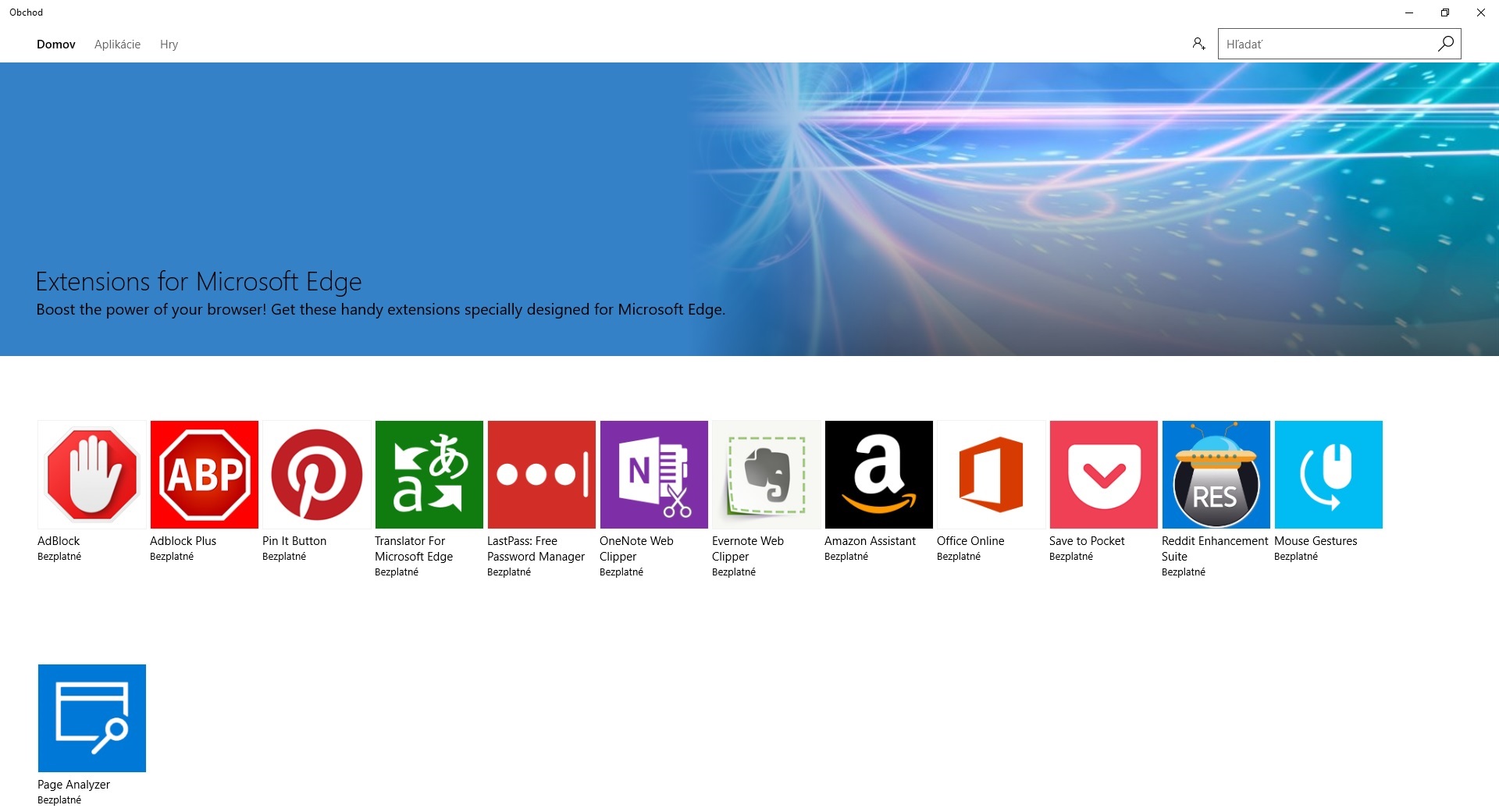Image resolution: width=1499 pixels, height=812 pixels.
Task: Open the Adblock Plus ABP icon
Action: pos(205,475)
